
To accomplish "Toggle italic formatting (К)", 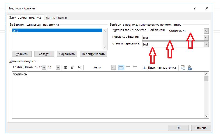I will (x=72, y=68).
